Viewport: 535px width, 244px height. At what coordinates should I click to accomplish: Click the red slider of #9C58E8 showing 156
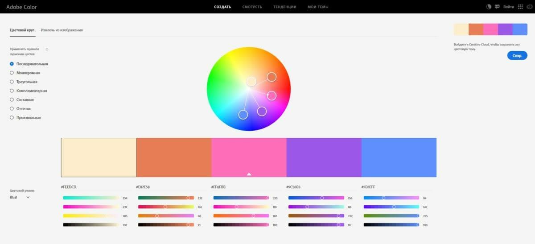coord(316,198)
